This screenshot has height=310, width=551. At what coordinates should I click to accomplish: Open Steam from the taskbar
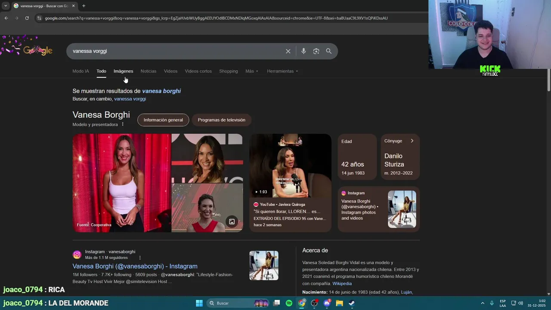tap(352, 303)
